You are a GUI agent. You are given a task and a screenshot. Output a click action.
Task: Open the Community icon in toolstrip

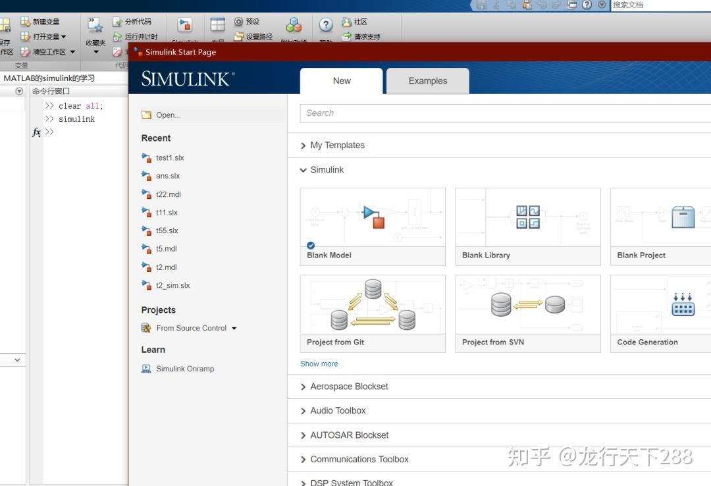346,21
